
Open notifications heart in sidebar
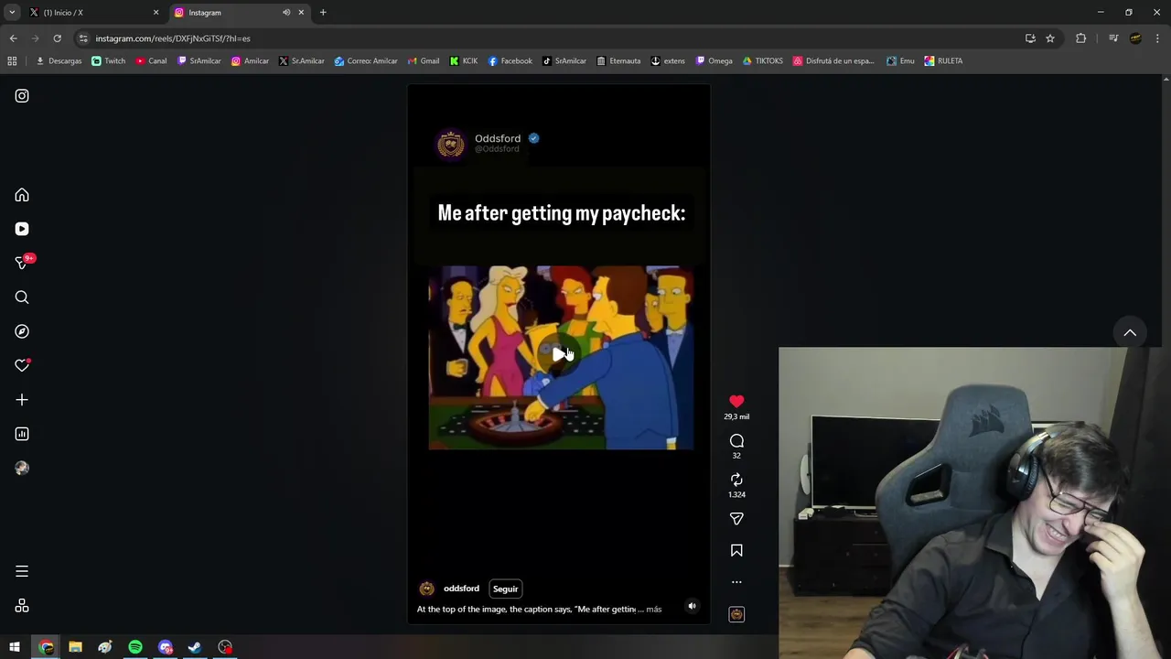pyautogui.click(x=22, y=365)
